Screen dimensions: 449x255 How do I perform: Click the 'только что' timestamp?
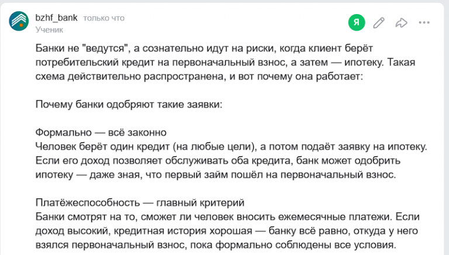[103, 18]
